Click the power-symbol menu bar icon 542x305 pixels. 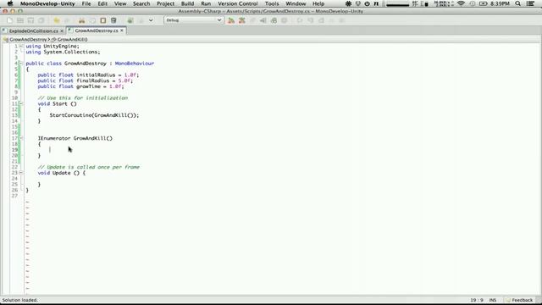coord(367,3)
